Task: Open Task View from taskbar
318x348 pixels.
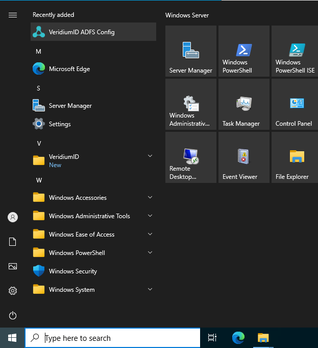Action: point(212,338)
